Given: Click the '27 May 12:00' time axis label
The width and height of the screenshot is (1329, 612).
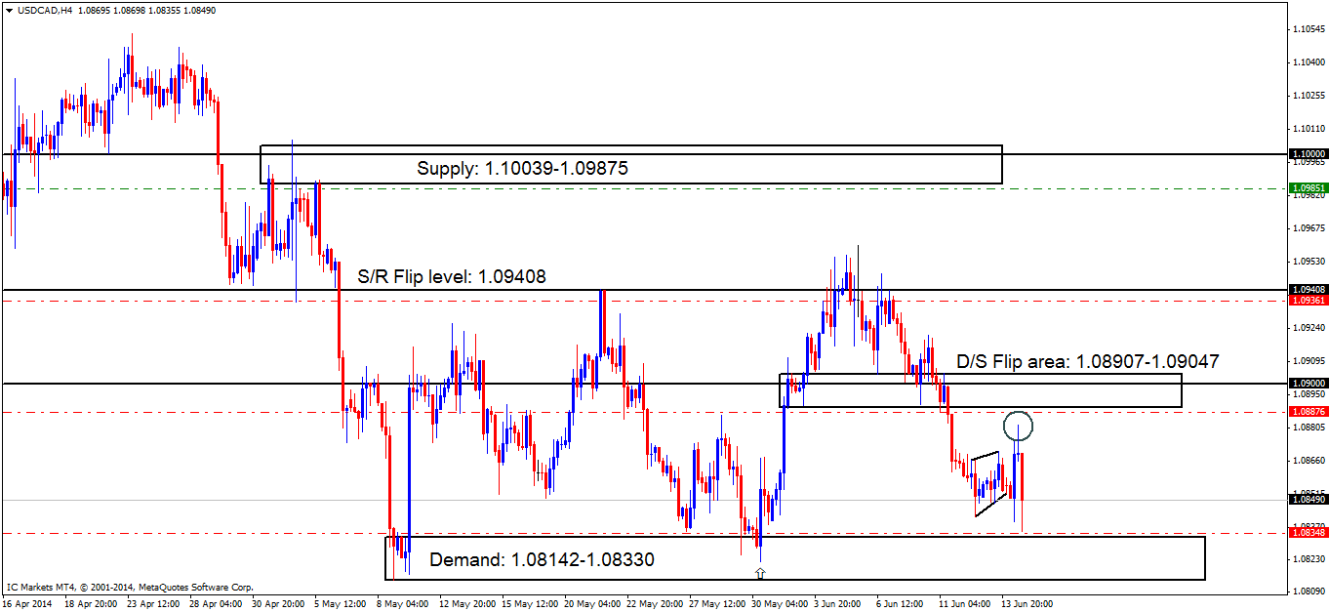Looking at the screenshot, I should click(715, 604).
